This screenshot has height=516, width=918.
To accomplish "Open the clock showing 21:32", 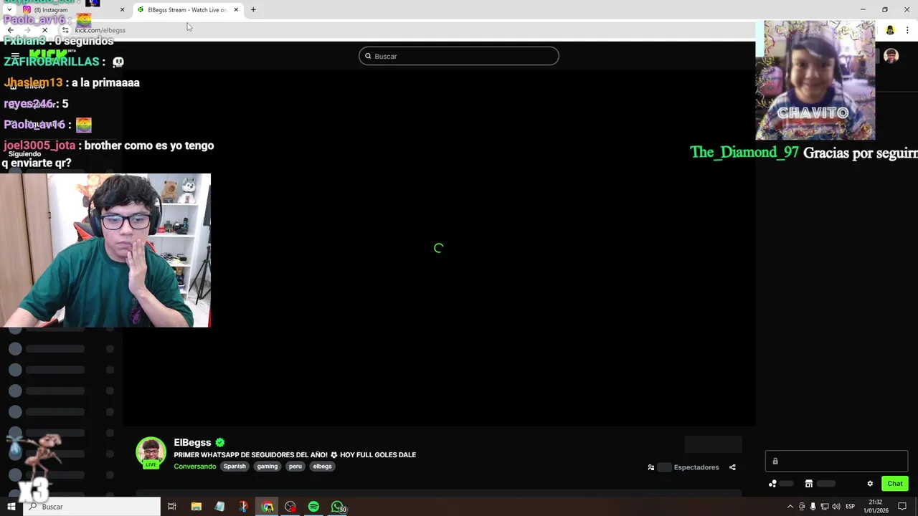I will point(876,507).
